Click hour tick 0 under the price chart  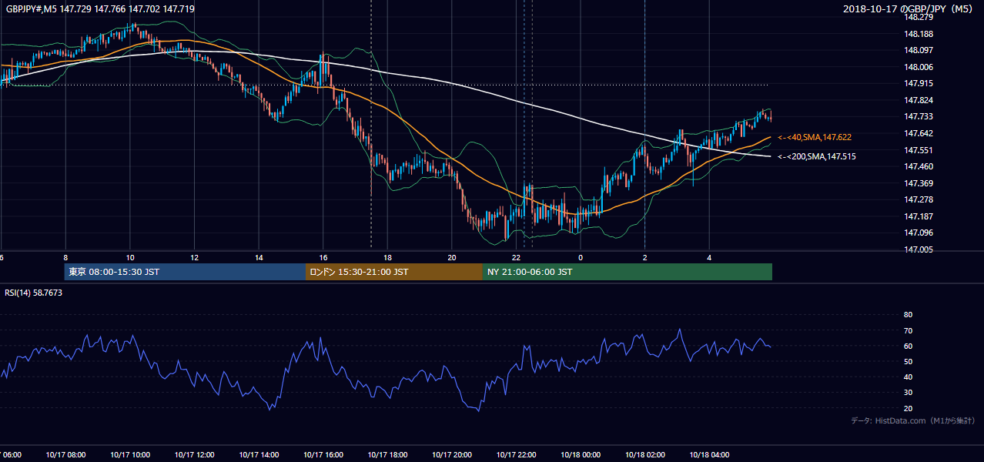click(581, 258)
